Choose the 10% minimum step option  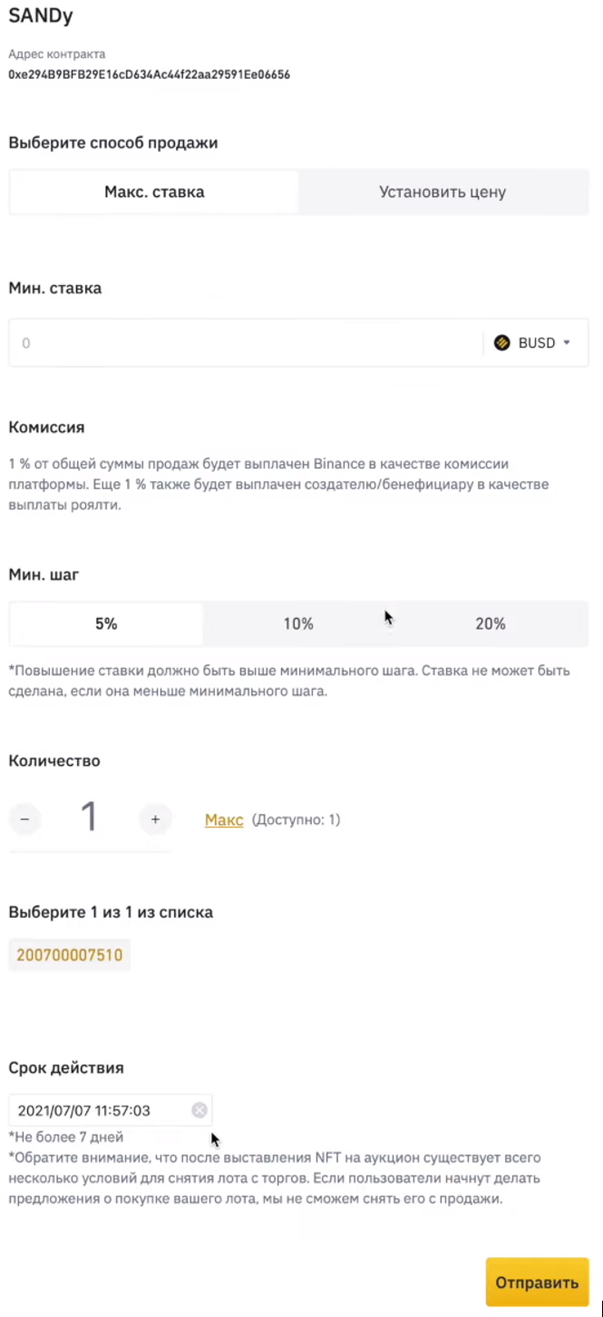tap(298, 624)
